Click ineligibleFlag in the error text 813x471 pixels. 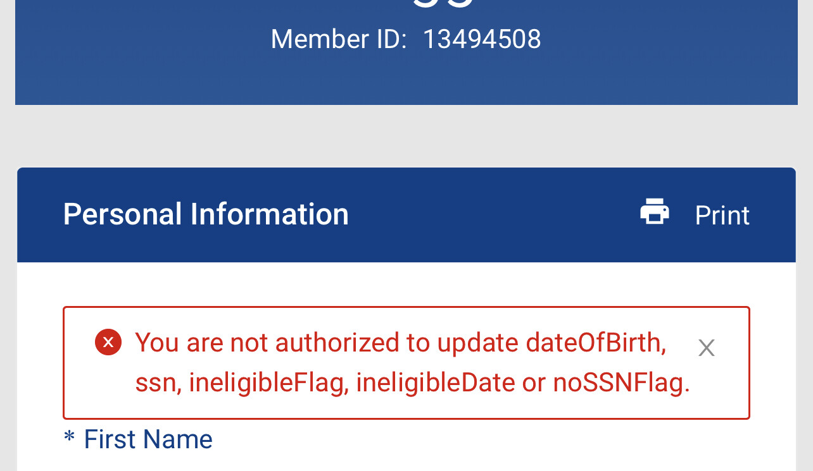(267, 382)
